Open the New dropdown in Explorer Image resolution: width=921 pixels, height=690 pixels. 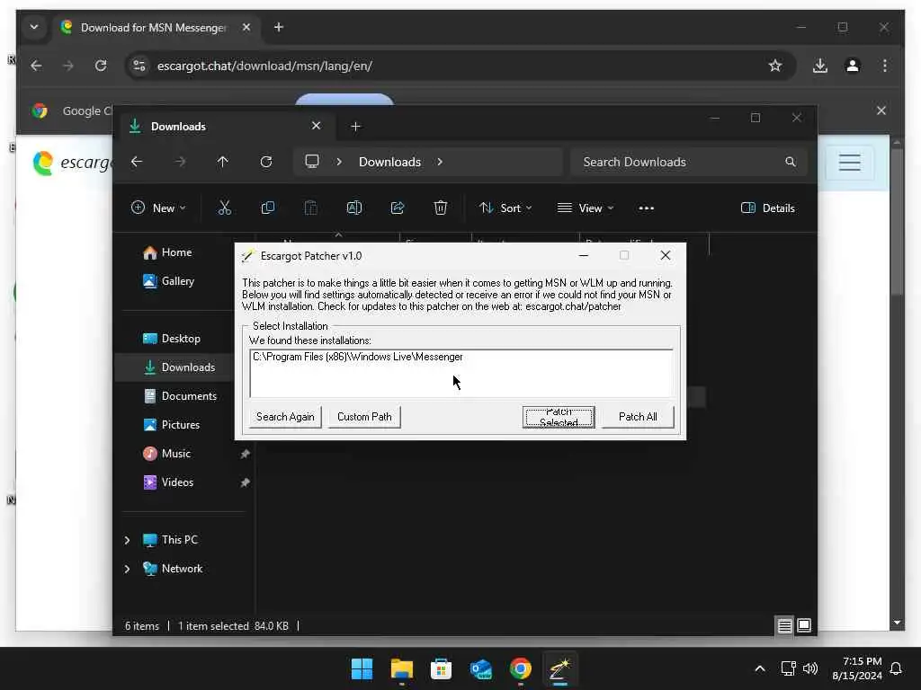point(158,208)
